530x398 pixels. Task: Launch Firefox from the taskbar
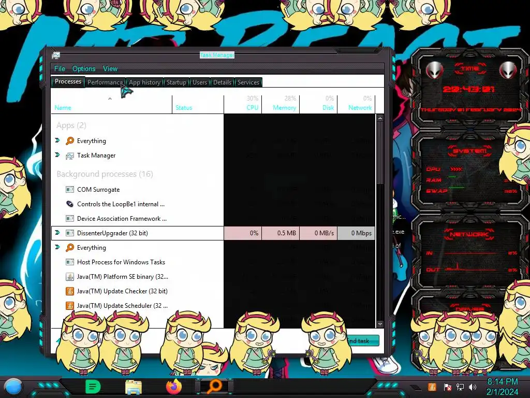tap(174, 387)
